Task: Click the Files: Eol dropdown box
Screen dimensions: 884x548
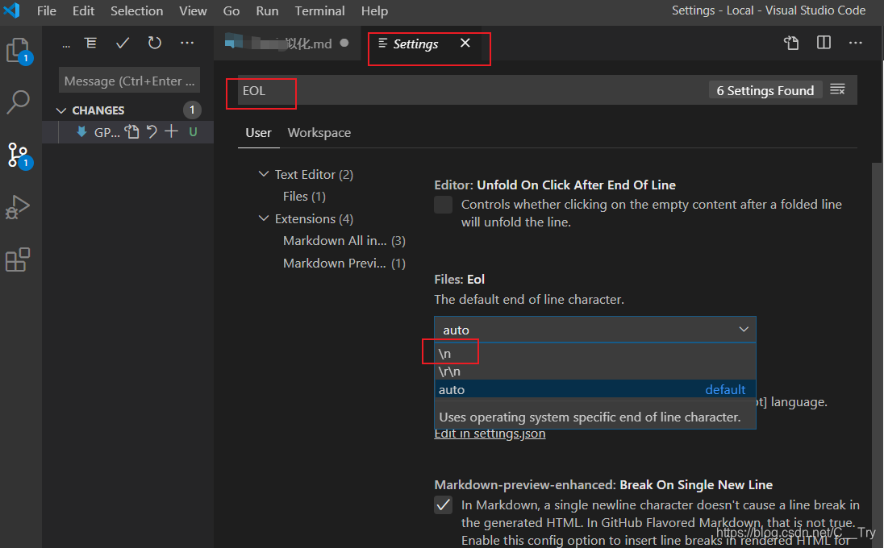Action: [x=594, y=330]
